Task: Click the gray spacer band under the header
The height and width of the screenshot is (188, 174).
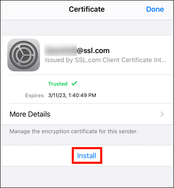Action: click(87, 28)
